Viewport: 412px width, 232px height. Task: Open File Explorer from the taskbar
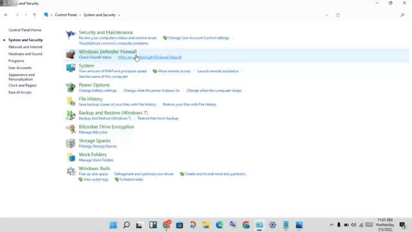206,225
